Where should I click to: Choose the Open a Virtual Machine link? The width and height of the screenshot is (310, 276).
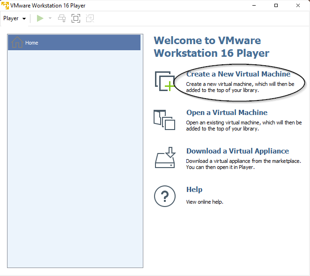[227, 112]
